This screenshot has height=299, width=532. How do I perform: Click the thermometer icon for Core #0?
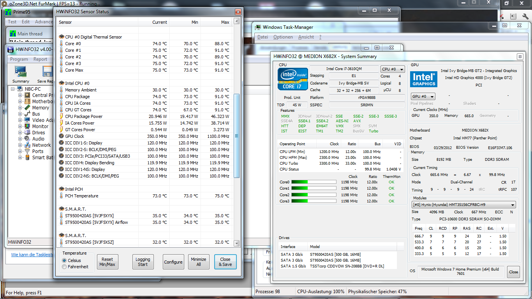click(62, 44)
